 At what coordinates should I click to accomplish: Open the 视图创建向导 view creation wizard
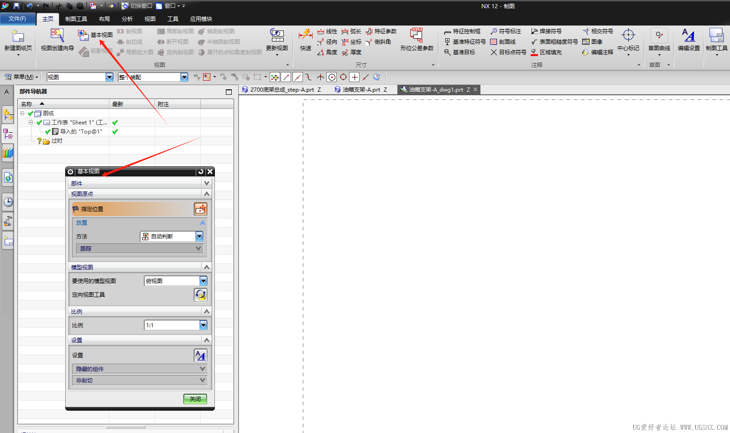click(x=57, y=36)
